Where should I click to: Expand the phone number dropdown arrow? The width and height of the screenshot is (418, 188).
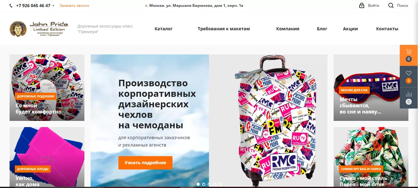pos(53,6)
